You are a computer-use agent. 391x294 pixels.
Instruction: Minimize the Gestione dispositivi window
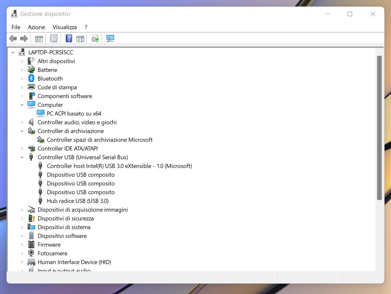click(327, 14)
